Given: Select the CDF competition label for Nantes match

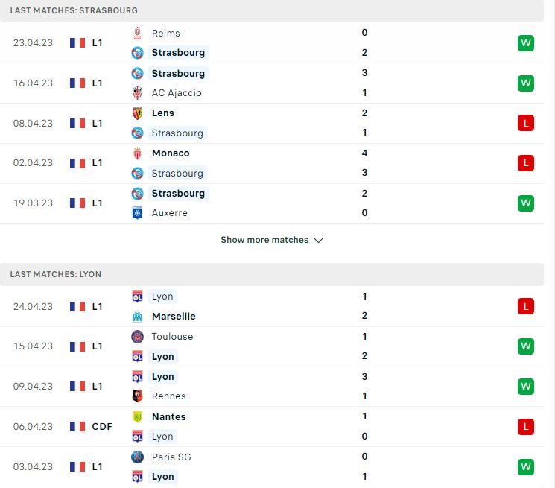Looking at the screenshot, I should coord(102,426).
